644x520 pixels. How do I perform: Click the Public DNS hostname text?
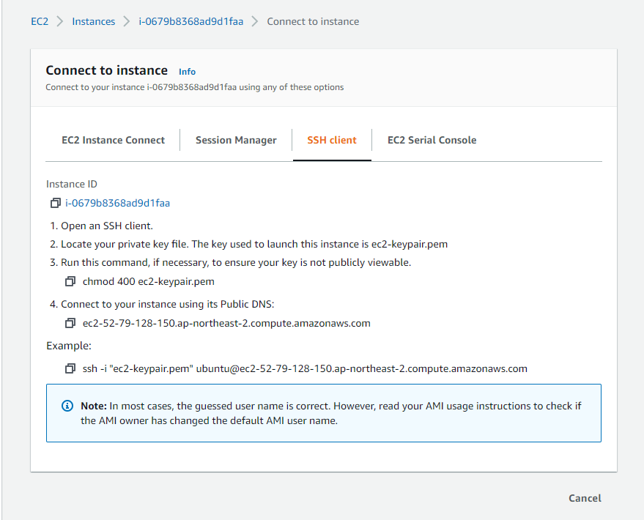(x=226, y=324)
